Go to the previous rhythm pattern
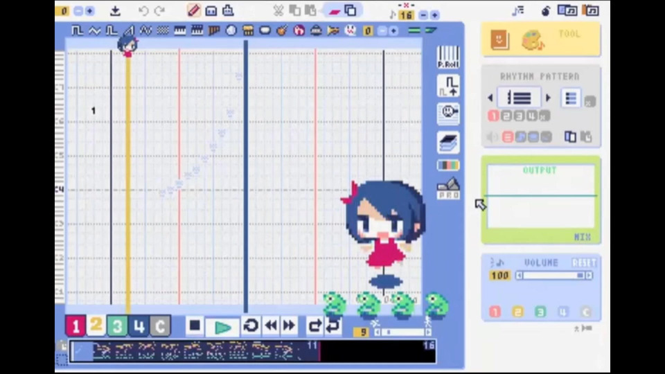This screenshot has width=665, height=374. (490, 98)
